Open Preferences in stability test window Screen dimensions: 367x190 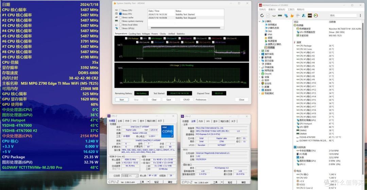click(201, 99)
